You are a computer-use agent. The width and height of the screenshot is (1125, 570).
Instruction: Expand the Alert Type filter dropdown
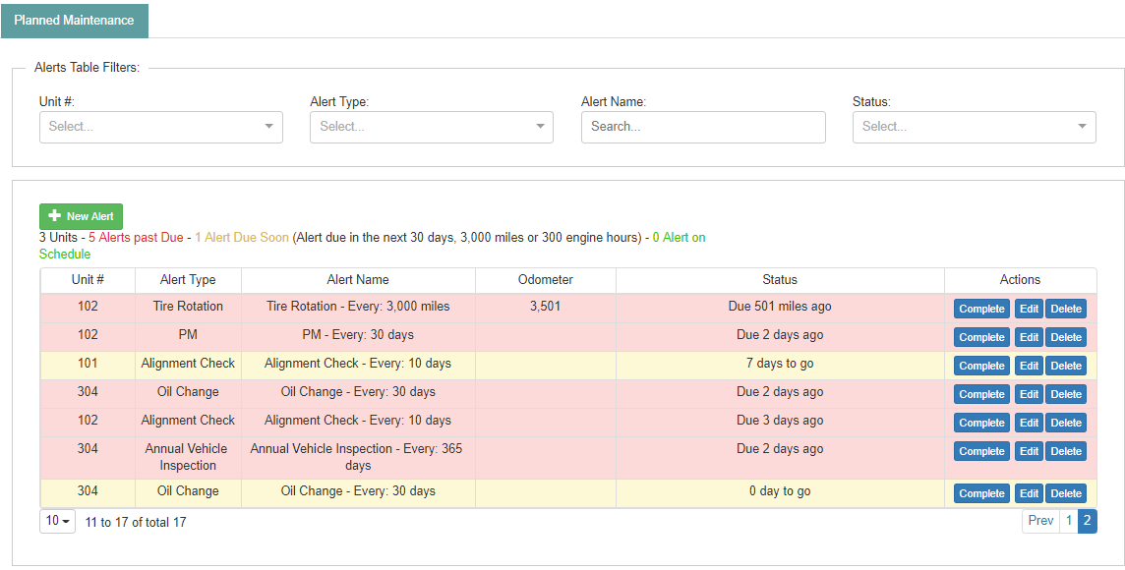(431, 127)
